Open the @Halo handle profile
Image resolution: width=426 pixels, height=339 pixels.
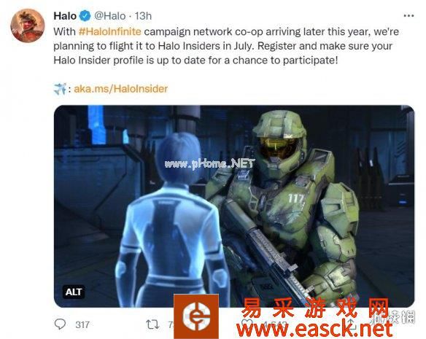click(109, 16)
